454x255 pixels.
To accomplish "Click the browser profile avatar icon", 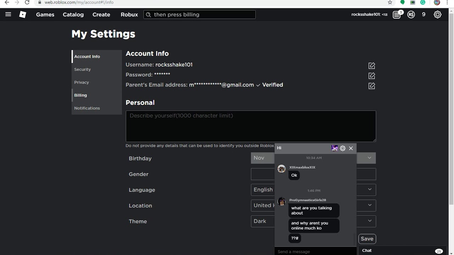I will click(x=437, y=2).
